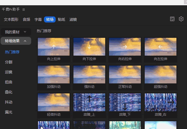
Task: Click the 热门推荐 section heading
Action: 44,31
